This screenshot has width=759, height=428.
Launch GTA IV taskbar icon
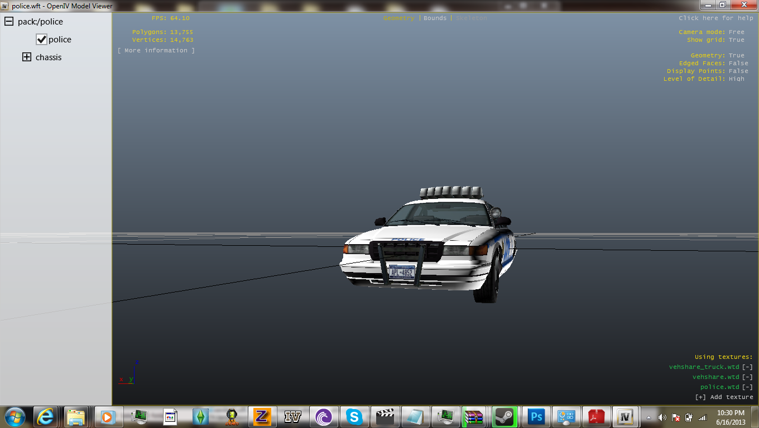pos(292,416)
